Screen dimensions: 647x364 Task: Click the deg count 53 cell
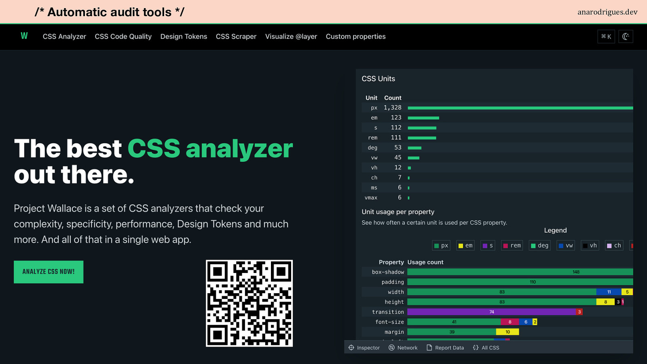(x=398, y=148)
